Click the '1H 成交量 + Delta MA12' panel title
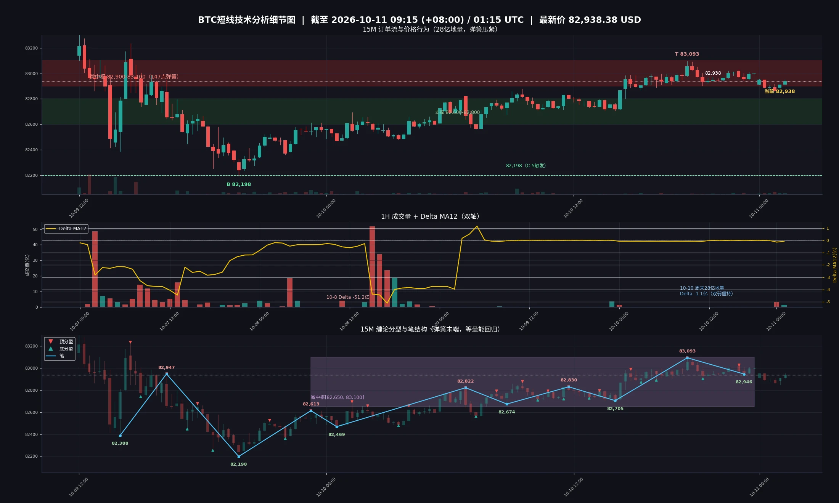Viewport: 839px width, 503px height. click(x=430, y=216)
